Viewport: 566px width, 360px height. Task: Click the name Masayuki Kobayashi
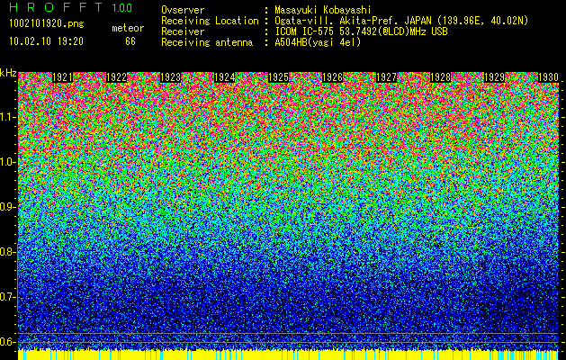click(323, 10)
